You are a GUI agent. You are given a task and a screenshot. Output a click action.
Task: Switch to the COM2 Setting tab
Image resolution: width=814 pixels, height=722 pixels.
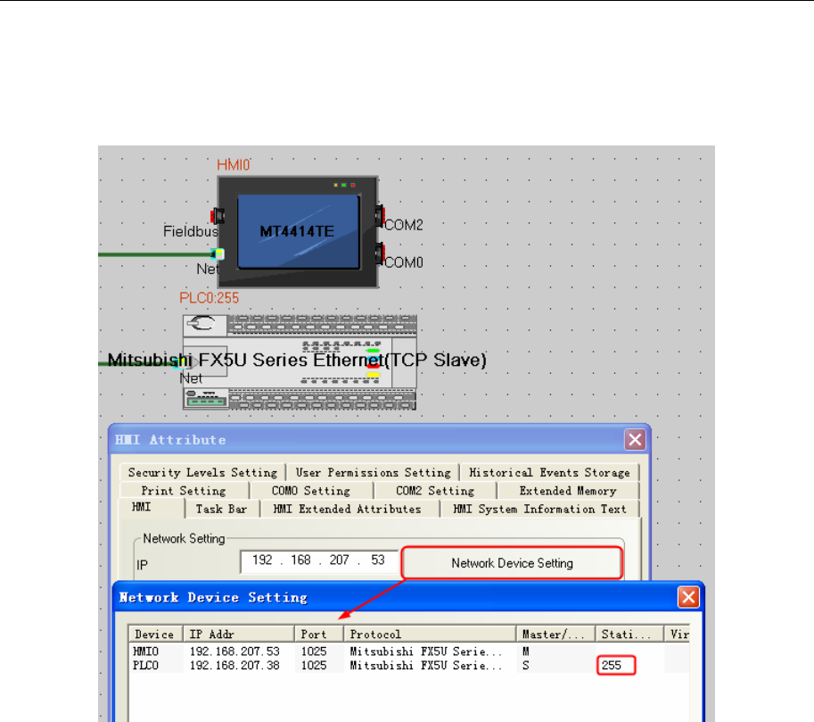click(435, 491)
